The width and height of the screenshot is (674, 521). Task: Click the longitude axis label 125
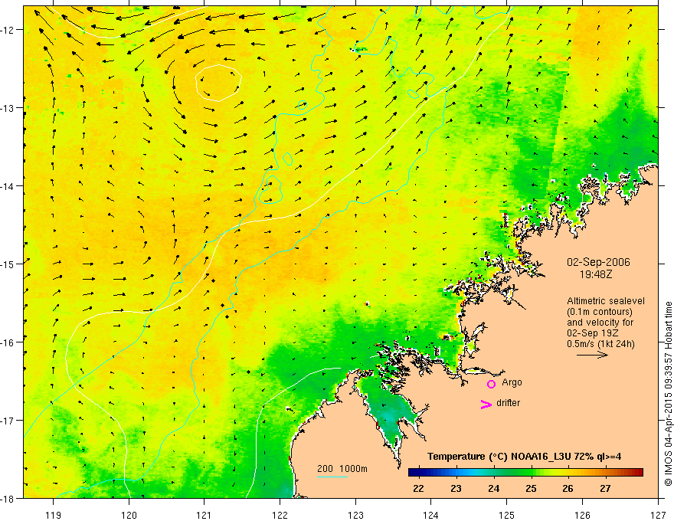507,515
